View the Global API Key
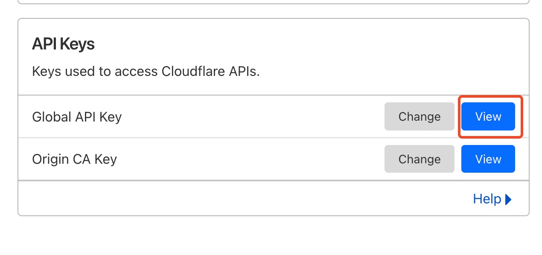 pos(488,116)
